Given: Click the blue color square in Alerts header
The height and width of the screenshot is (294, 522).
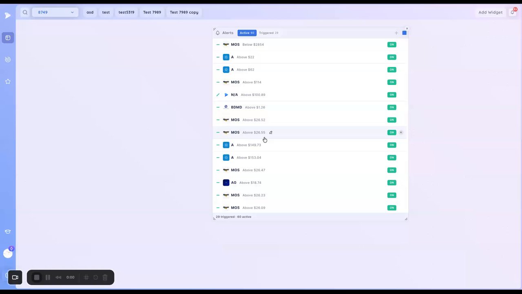Looking at the screenshot, I should pyautogui.click(x=405, y=33).
